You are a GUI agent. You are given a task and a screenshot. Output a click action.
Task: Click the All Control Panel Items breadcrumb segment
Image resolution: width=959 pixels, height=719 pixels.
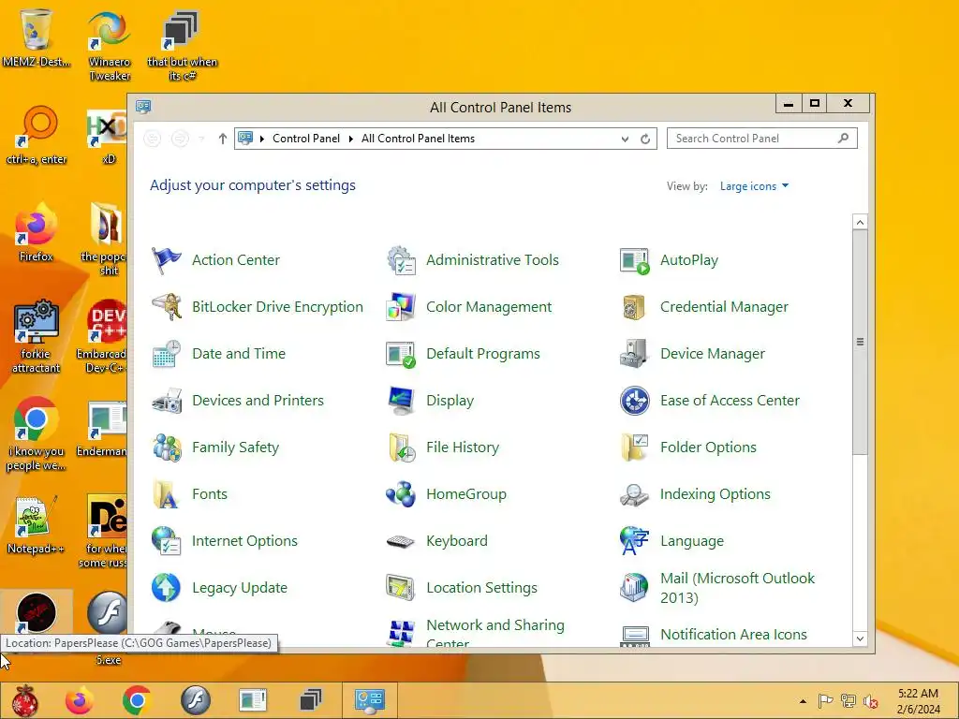click(418, 139)
